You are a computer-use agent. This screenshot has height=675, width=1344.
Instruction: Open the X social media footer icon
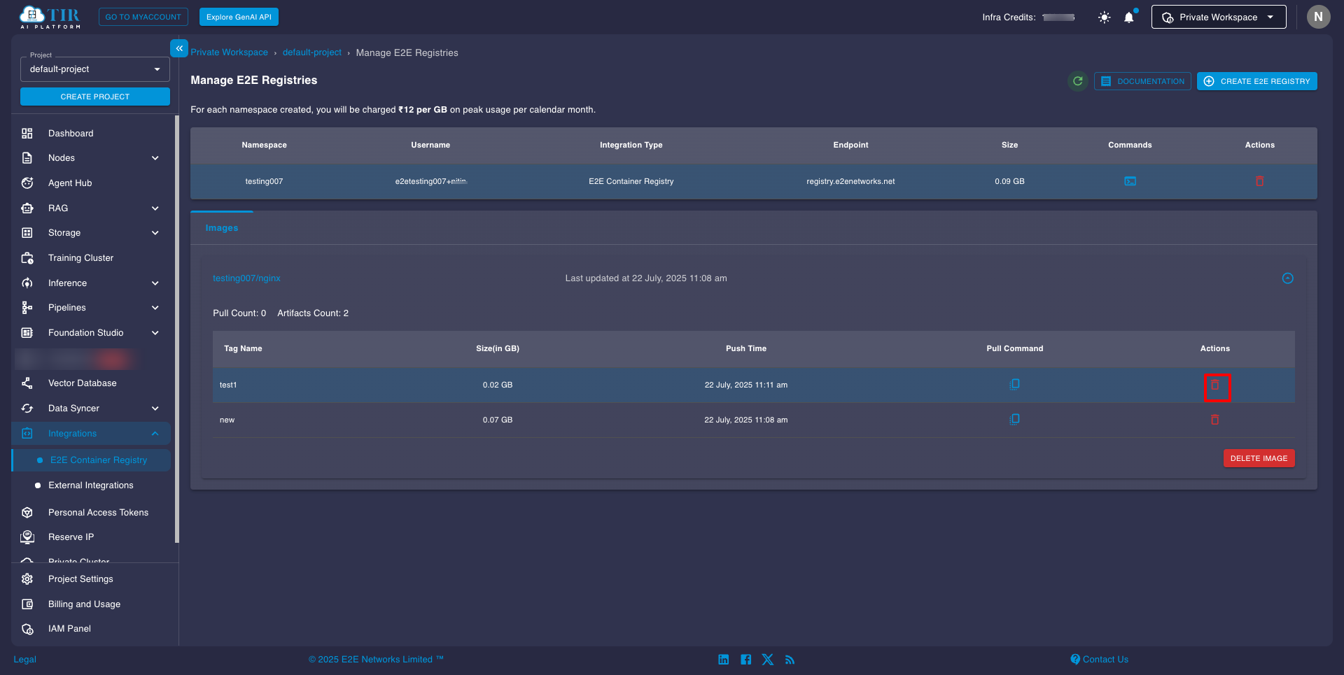[x=767, y=659]
